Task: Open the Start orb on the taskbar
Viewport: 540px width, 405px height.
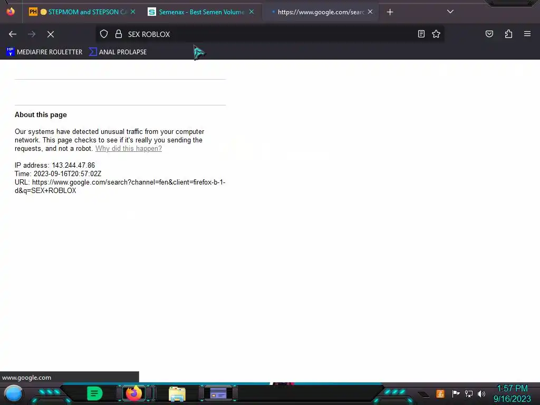Action: pos(13,393)
